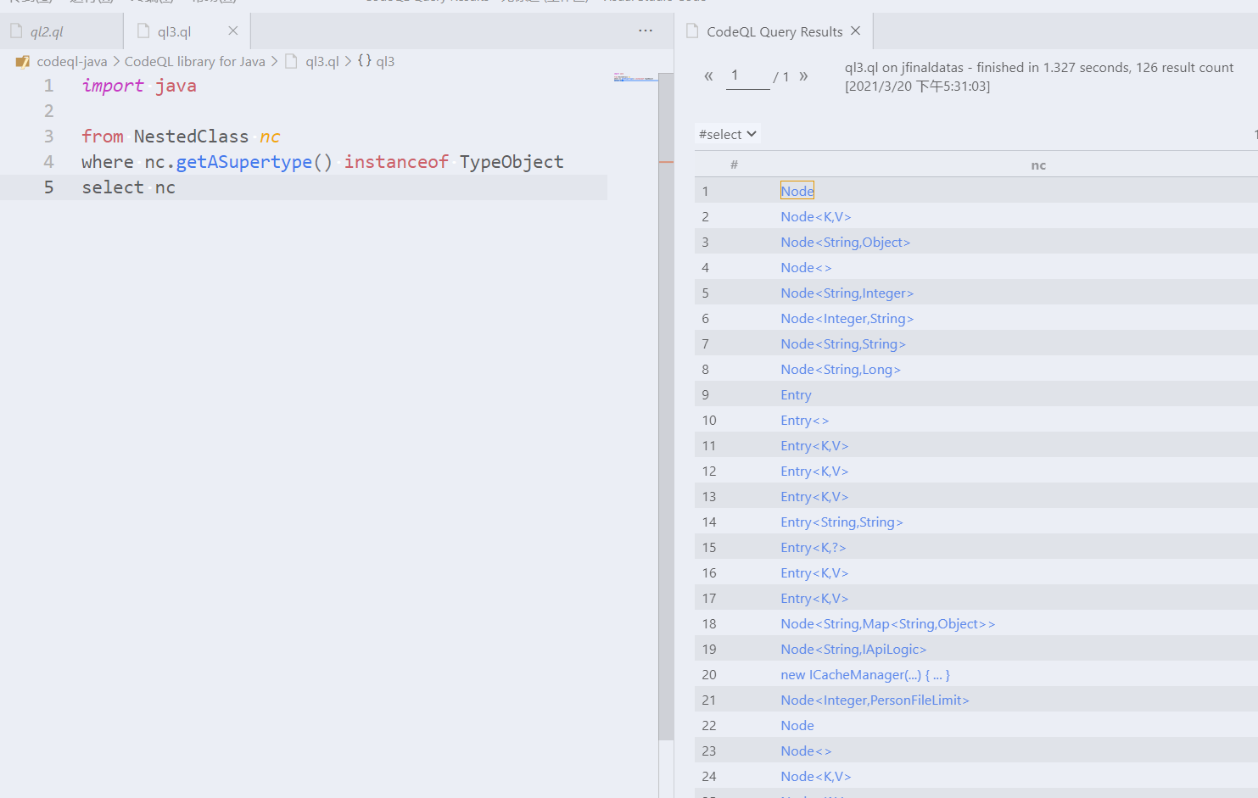Go to the next results page arrow
Viewport: 1258px width, 798px height.
803,76
